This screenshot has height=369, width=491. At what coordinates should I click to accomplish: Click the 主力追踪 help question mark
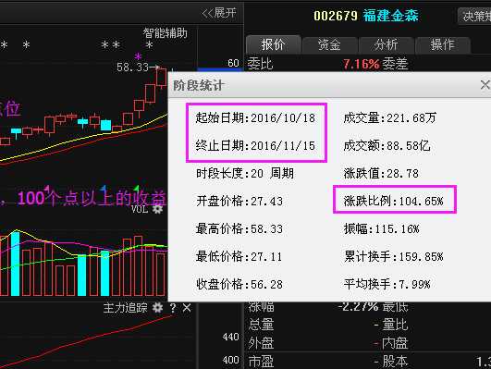pos(173,308)
